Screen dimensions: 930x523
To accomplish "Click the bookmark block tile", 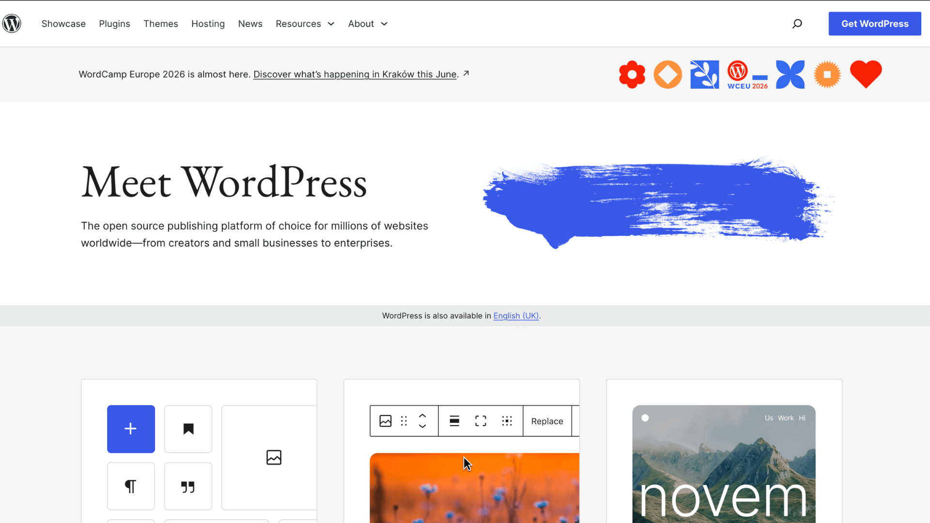I will (x=188, y=429).
